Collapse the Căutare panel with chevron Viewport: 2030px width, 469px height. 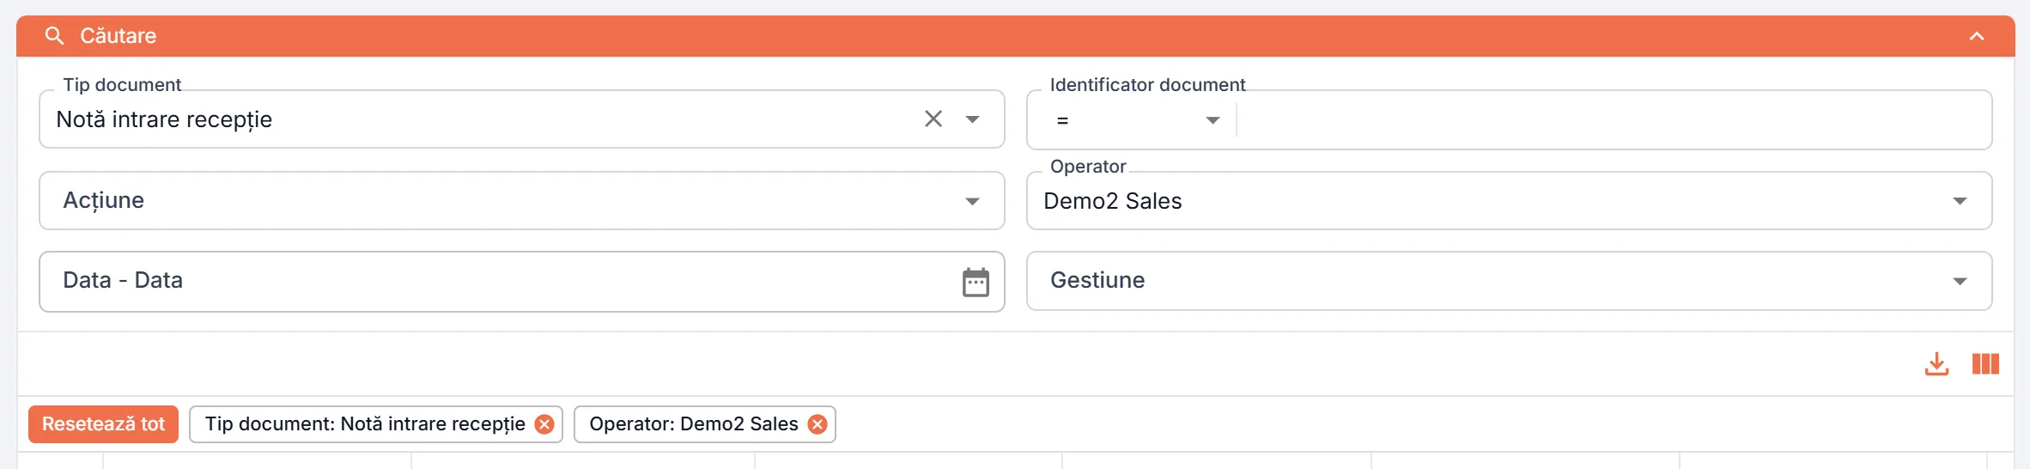(1977, 36)
